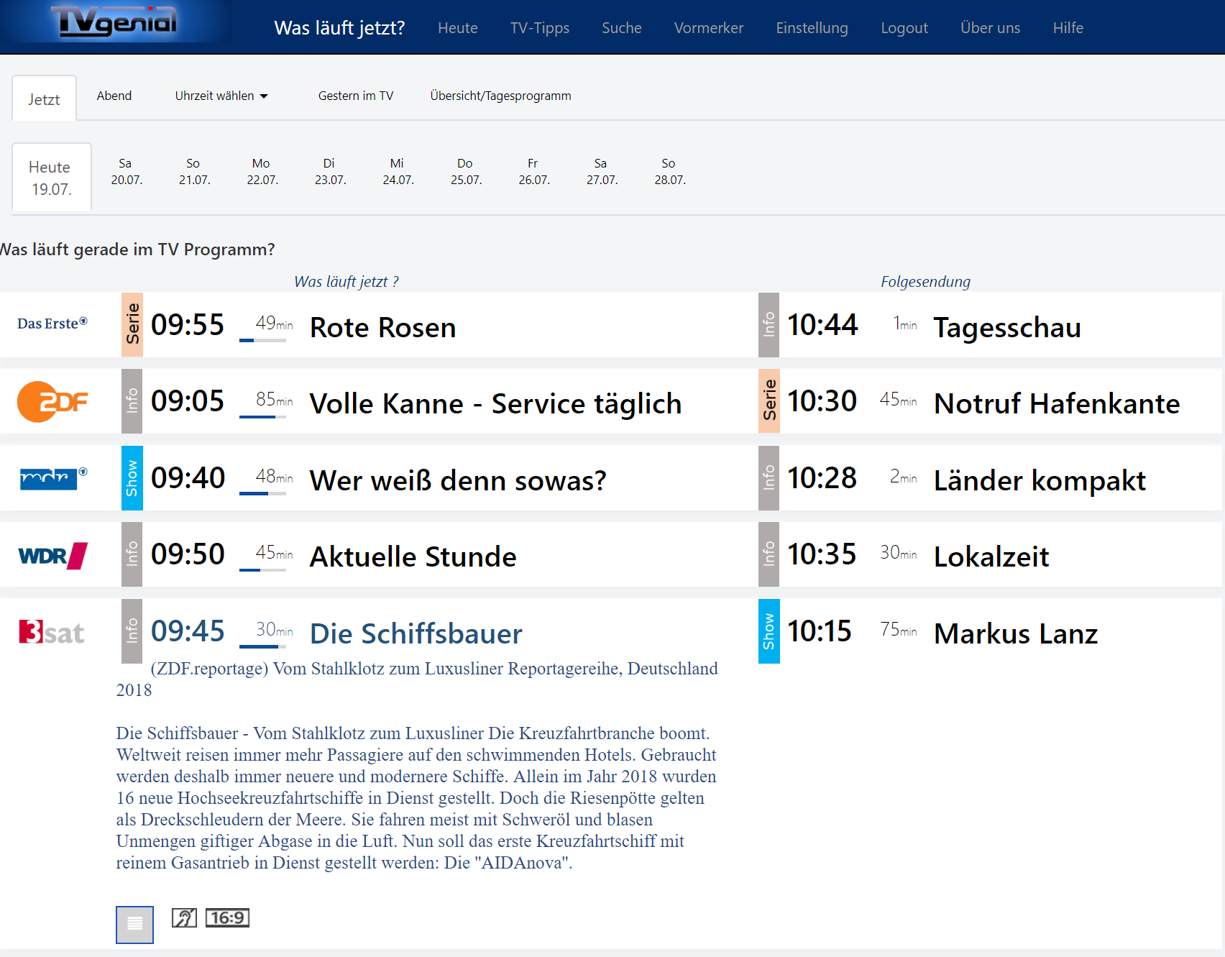The width and height of the screenshot is (1225, 957).
Task: Open Hilfe in navigation bar
Action: coord(1068,28)
